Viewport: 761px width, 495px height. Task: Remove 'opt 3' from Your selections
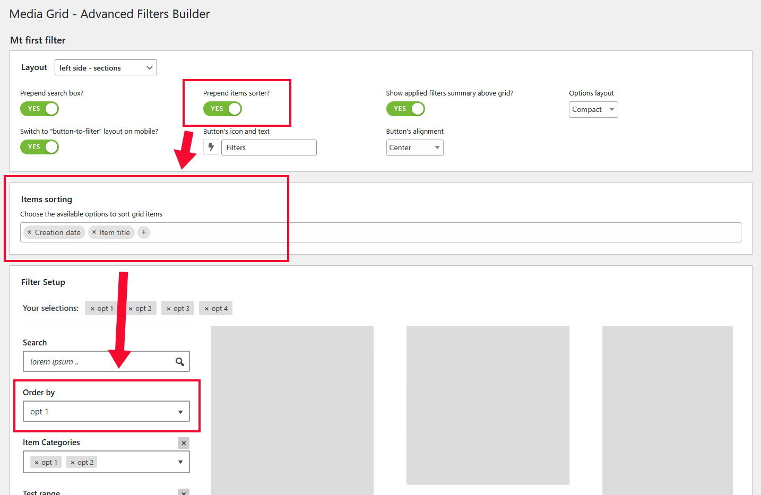[168, 308]
